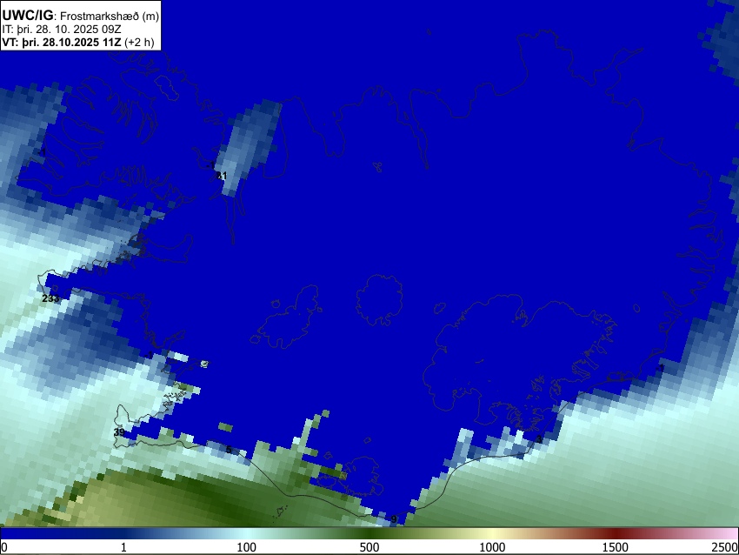
Task: Click the title text 'UWC/IG: Frostmarkshæð (m)'
Action: tap(81, 16)
